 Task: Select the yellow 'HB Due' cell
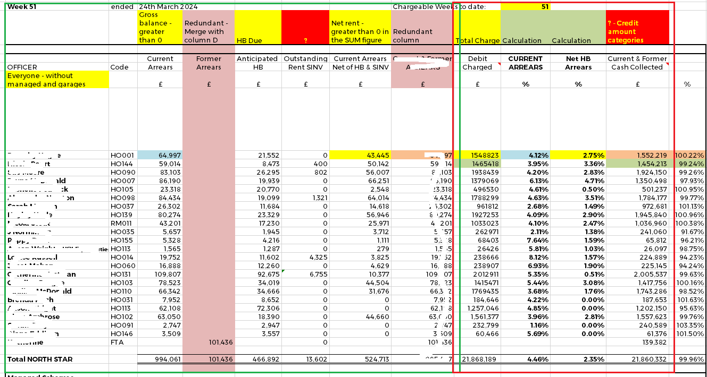[258, 28]
